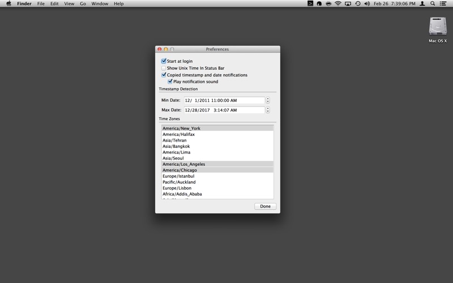Open the Go menu

point(83,3)
